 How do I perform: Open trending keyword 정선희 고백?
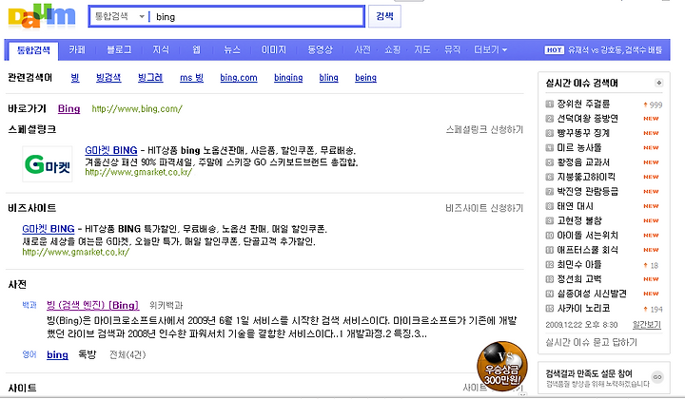pos(578,279)
